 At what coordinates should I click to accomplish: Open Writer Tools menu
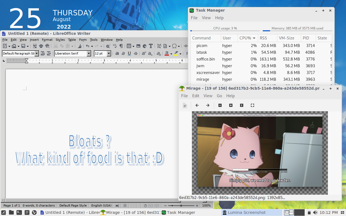pos(94,40)
